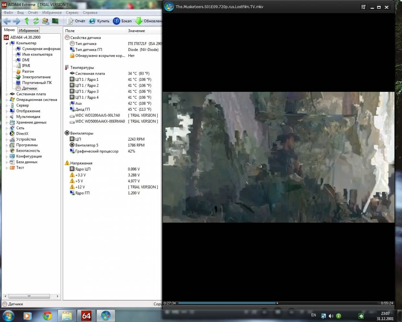Click the volume speaker tray icon
The height and width of the screenshot is (322, 402).
click(331, 316)
